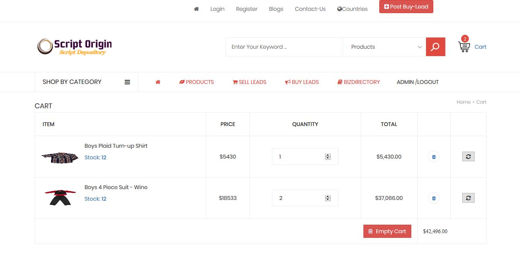Open the Countries selector
The width and height of the screenshot is (521, 268).
click(x=352, y=9)
